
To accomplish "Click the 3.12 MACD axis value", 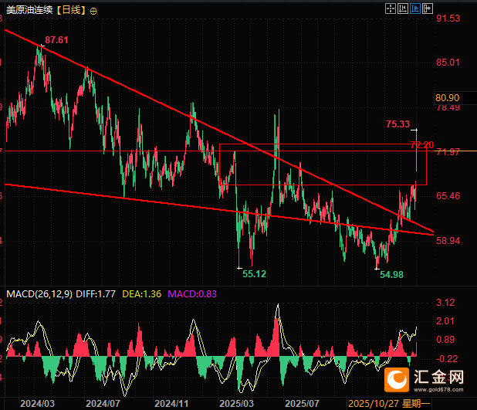I will coord(445,303).
